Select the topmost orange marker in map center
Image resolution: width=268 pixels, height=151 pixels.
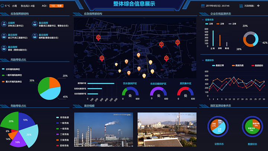[x=138, y=55]
